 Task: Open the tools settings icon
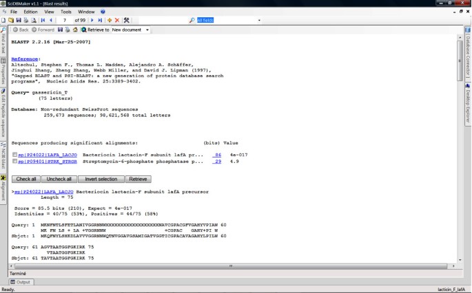pyautogui.click(x=127, y=21)
